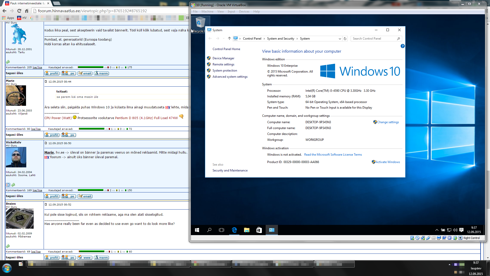Screen dimensions: 490x276
Task: Click the USB devices indicator in VirtualBox status bar
Action: click(428, 238)
